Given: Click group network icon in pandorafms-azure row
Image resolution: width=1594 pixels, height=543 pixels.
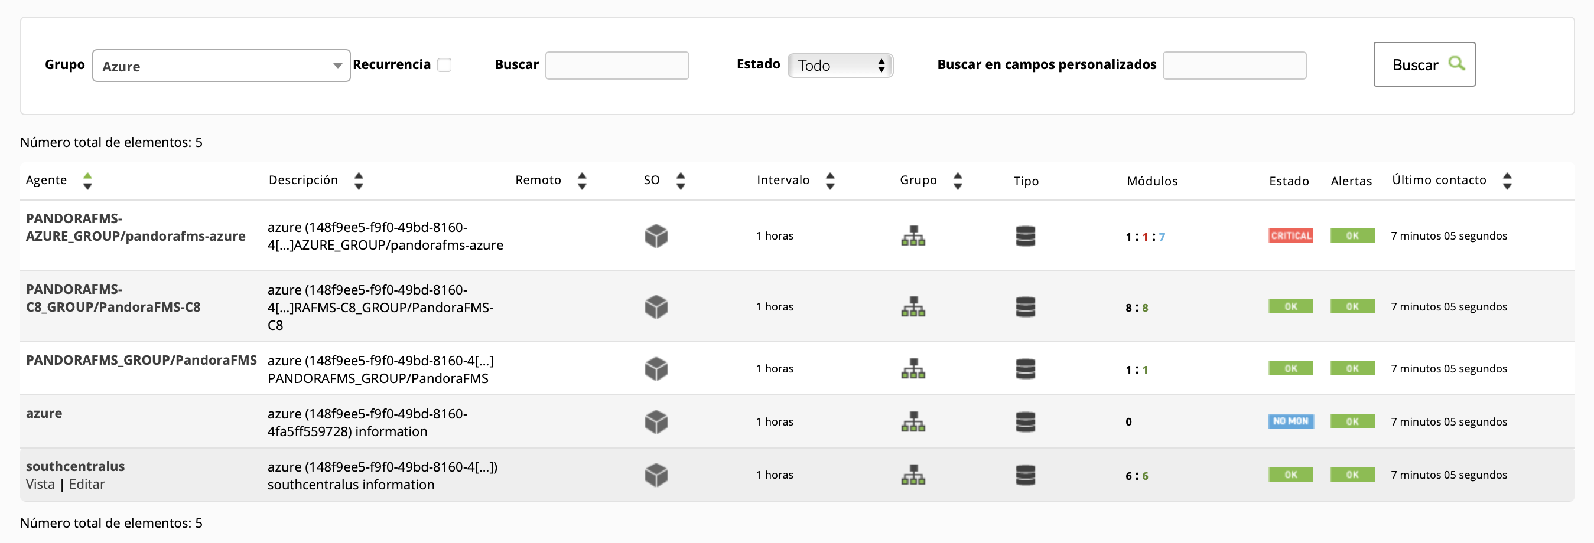Looking at the screenshot, I should coord(913,235).
